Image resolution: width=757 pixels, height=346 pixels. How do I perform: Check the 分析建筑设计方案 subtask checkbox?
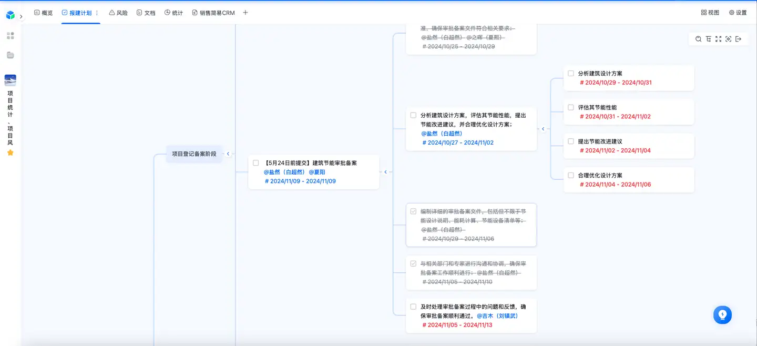pyautogui.click(x=571, y=74)
